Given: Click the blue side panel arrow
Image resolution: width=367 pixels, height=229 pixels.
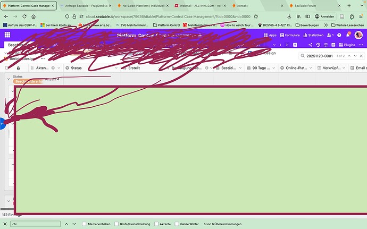Looking at the screenshot, I should (x=2, y=123).
